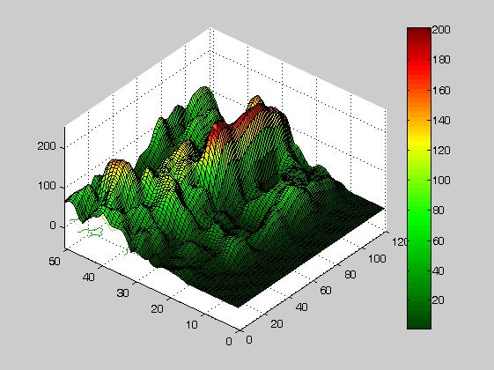Click the 60 tick on the 0-to-120 axis
494x370 pixels.
326,290
